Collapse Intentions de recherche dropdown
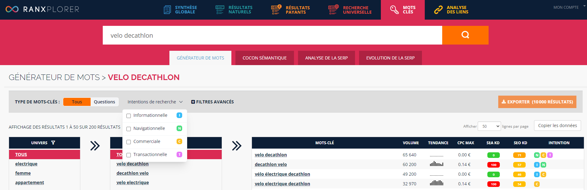This screenshot has height=190, width=587. [x=155, y=102]
